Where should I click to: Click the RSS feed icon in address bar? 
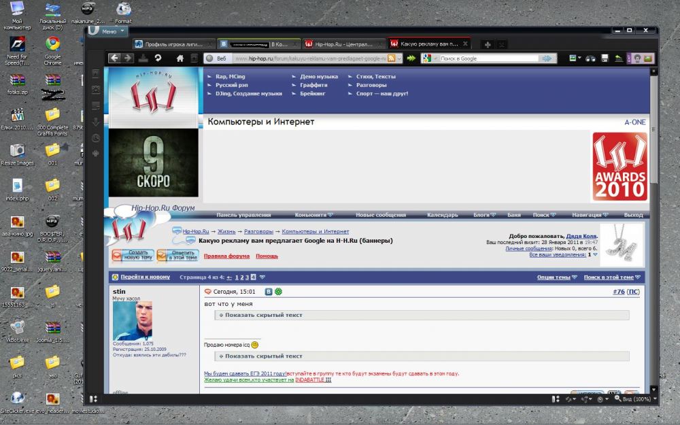(x=391, y=58)
